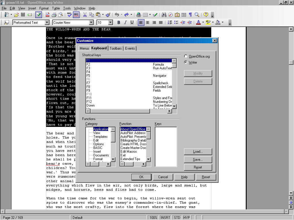Open the font size dropdown
The height and width of the screenshot is (220, 294).
pyautogui.click(x=110, y=22)
